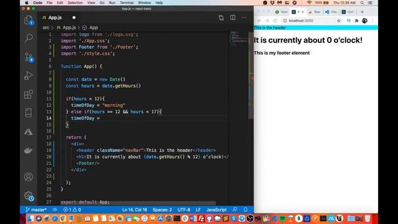The height and width of the screenshot is (224, 398).
Task: Open the Search view in activity bar
Action: [x=29, y=38]
